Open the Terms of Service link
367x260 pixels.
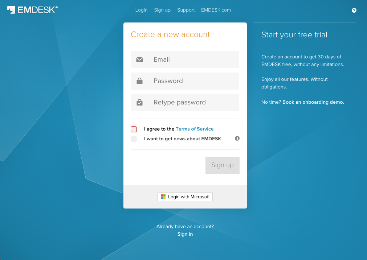point(195,129)
